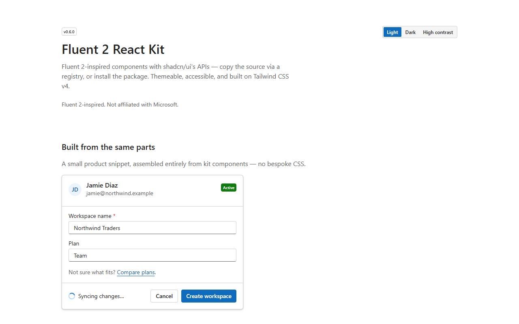Click the Syncing changes... status text
Viewport: 519px width, 324px height.
pos(101,296)
